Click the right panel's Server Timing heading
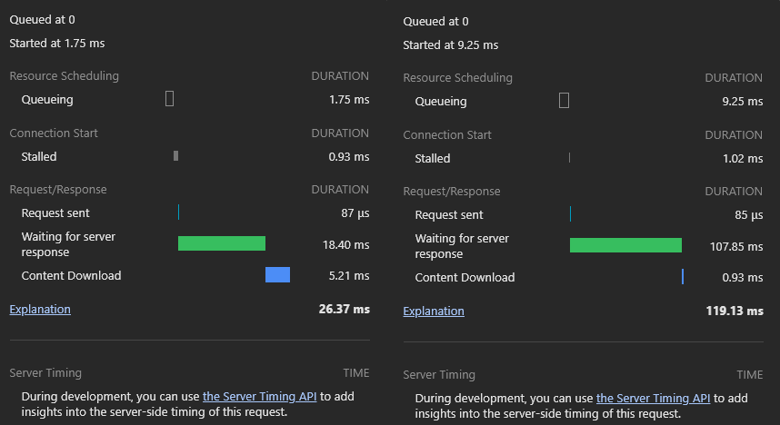 pos(439,374)
